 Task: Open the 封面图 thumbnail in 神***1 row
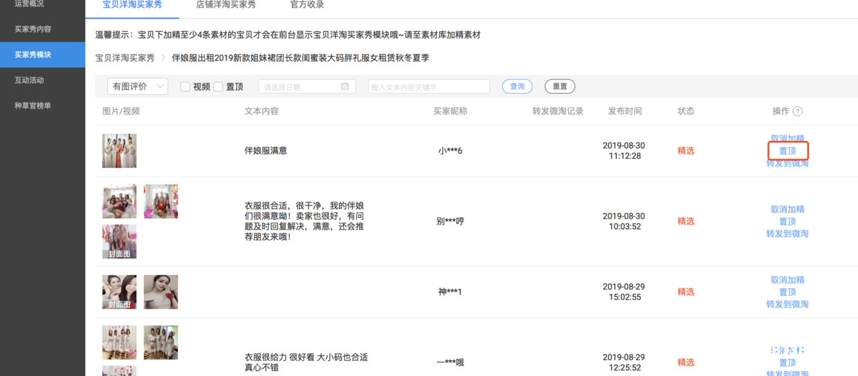pos(119,292)
